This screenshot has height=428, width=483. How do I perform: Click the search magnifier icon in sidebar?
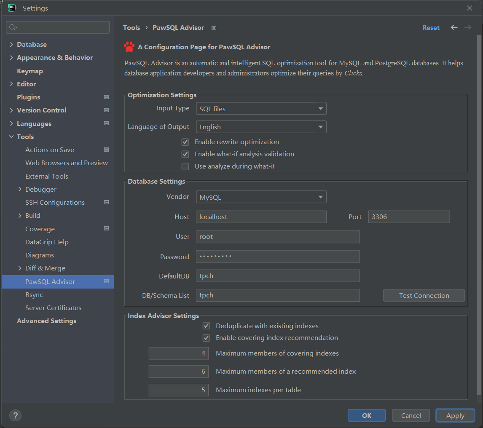(x=12, y=27)
